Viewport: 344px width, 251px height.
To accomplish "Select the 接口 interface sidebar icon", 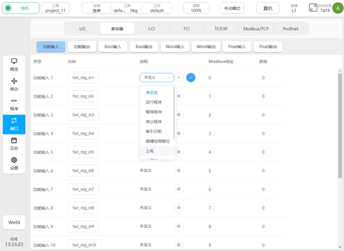I will click(x=14, y=124).
